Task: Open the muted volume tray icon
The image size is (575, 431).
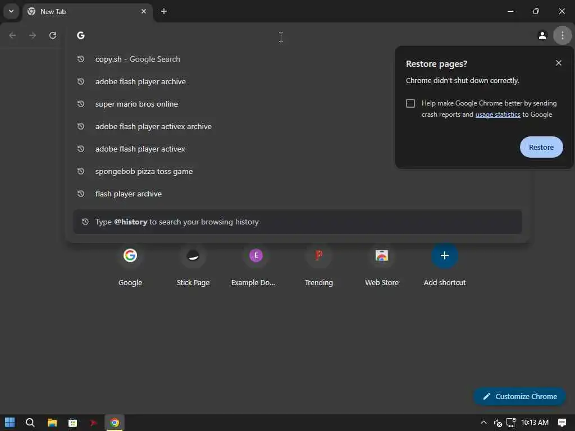Action: [x=498, y=423]
